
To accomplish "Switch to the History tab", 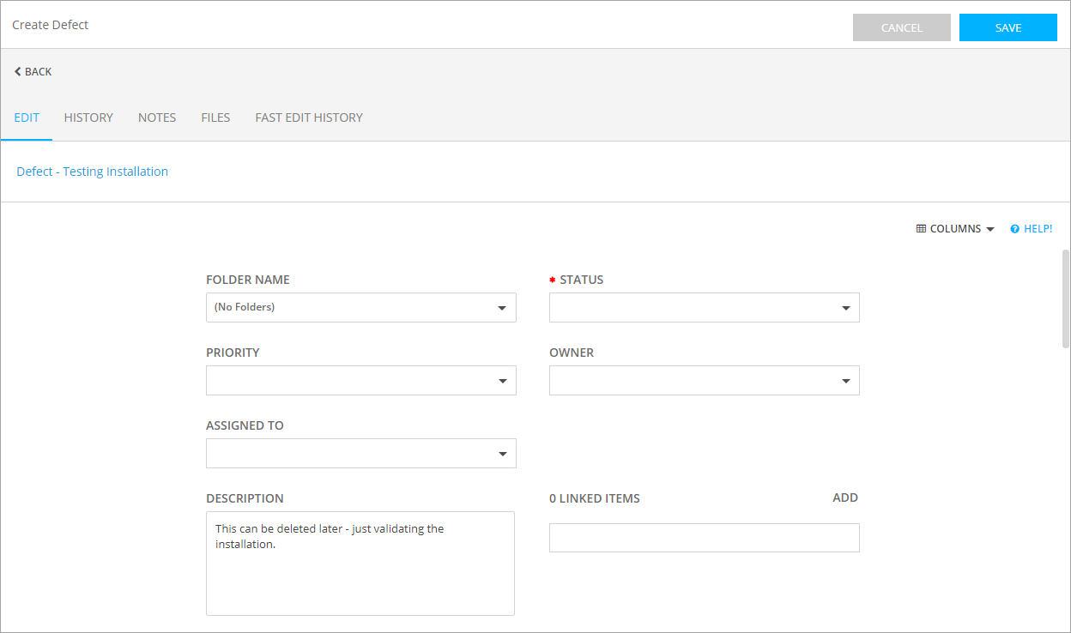I will (88, 118).
